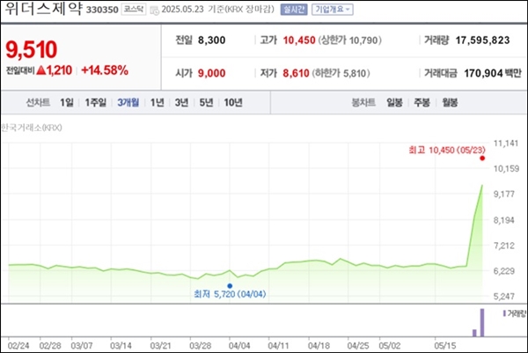Show the 주봉 candlestick chart
Image resolution: width=528 pixels, height=353 pixels.
(x=422, y=102)
